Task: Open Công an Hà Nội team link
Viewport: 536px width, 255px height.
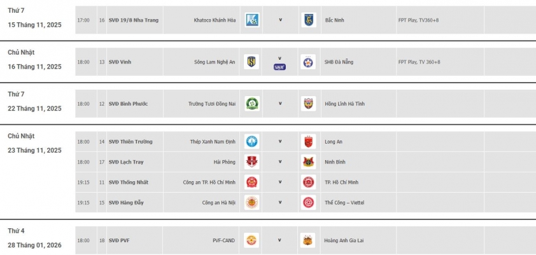Action: click(x=218, y=203)
